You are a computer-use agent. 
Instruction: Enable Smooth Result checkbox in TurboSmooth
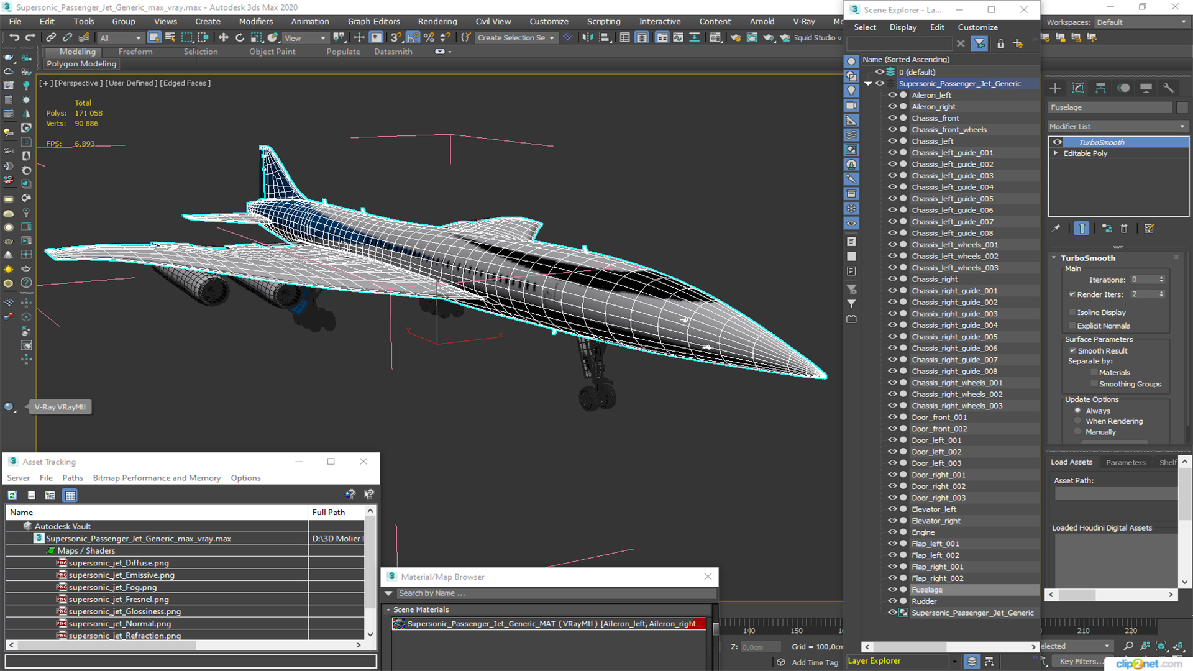coord(1072,350)
